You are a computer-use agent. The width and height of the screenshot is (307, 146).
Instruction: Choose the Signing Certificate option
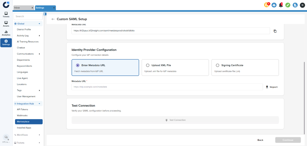[x=217, y=65]
